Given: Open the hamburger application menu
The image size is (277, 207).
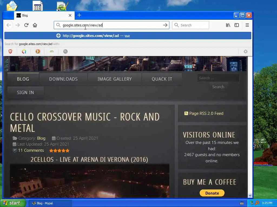Looking at the screenshot, I should 247,25.
